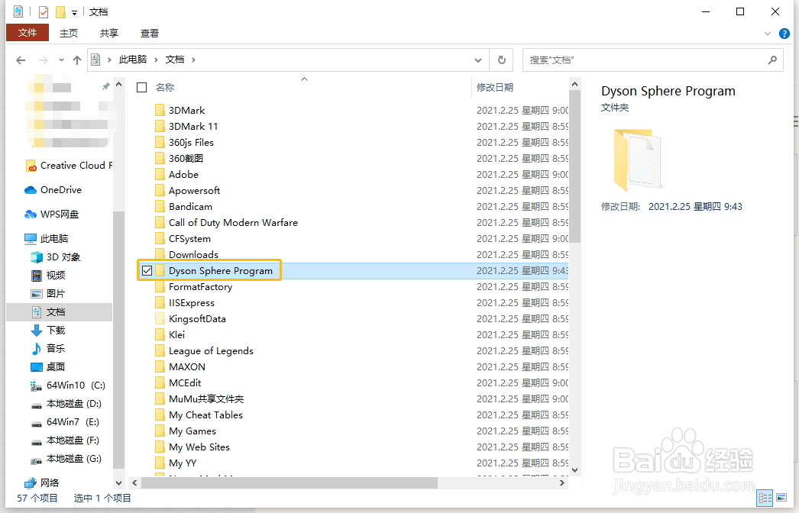Sort by the 名称 column header
This screenshot has width=799, height=513.
point(164,88)
